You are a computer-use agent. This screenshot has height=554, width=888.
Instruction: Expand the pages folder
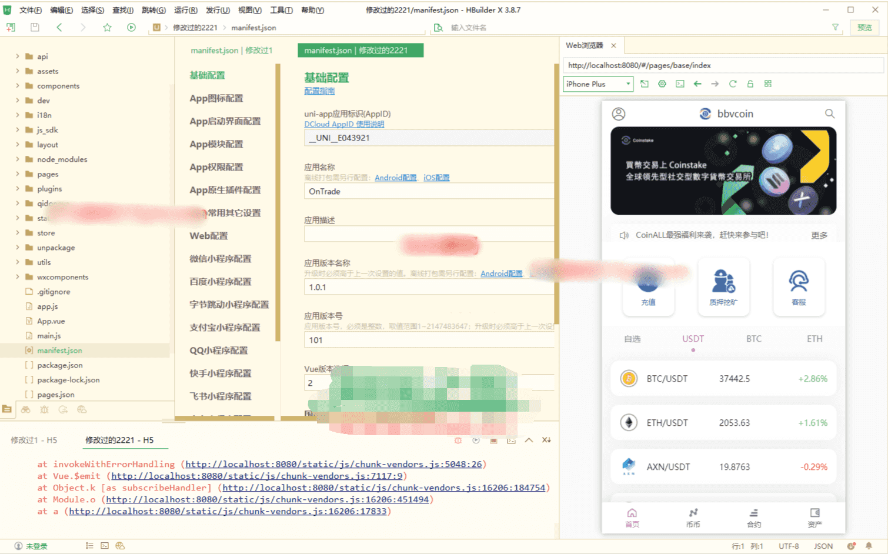click(x=17, y=174)
